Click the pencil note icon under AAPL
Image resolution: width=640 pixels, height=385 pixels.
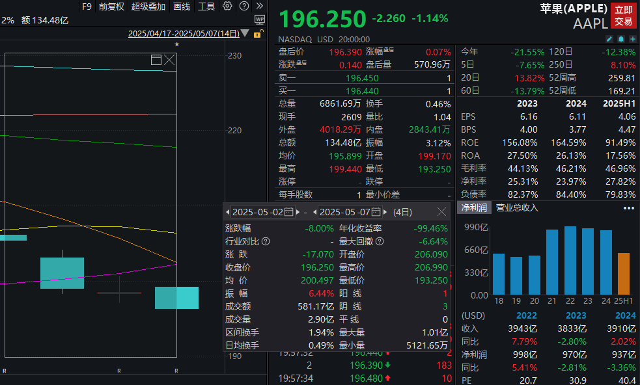(x=609, y=39)
